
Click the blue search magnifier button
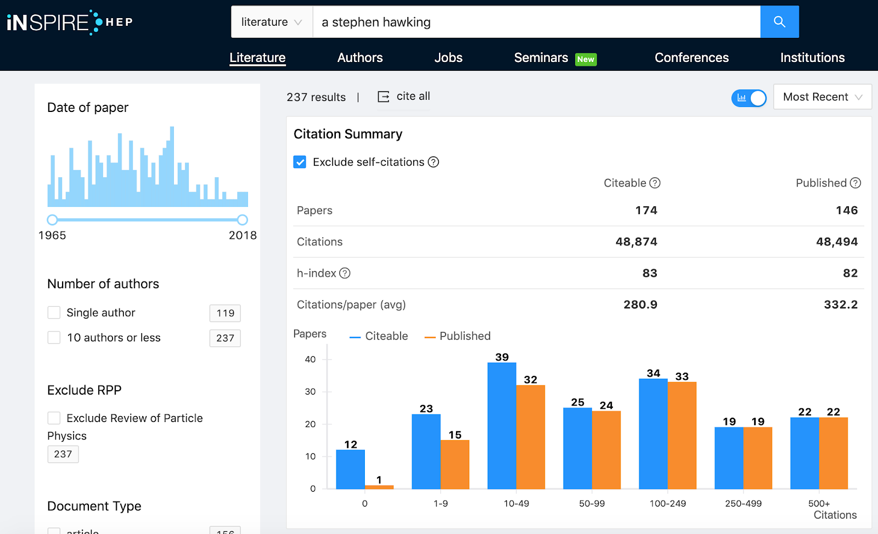(x=779, y=22)
